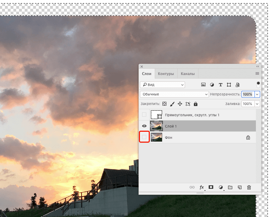Toggle the layer filtering switch
The width and height of the screenshot is (270, 217).
click(x=258, y=85)
